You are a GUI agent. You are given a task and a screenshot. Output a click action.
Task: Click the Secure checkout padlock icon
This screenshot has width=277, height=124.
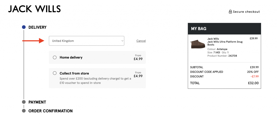point(230,12)
